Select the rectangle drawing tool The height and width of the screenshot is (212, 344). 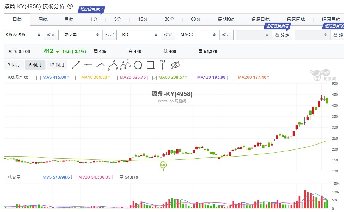pyautogui.click(x=151, y=65)
